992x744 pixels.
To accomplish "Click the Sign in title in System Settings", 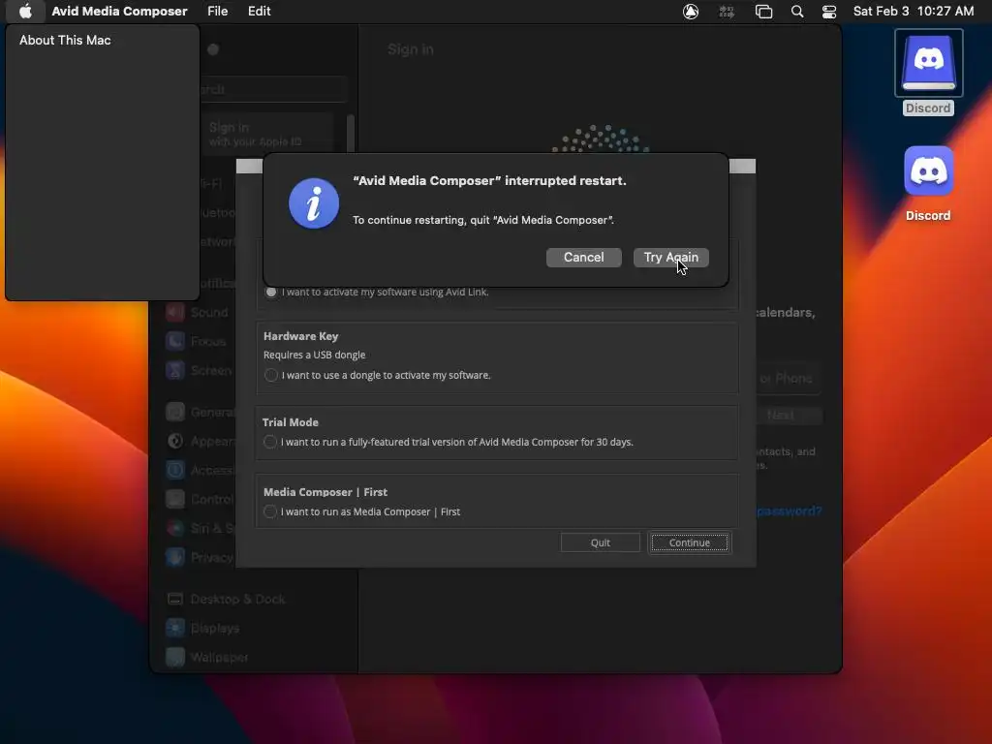I will pos(411,49).
